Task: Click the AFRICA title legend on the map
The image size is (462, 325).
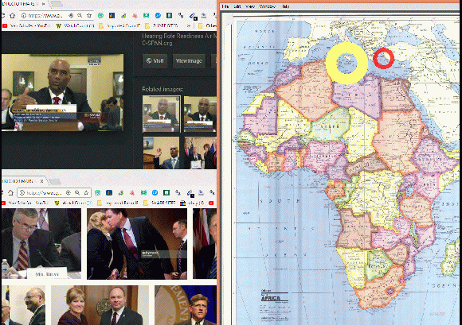Action: tap(271, 298)
